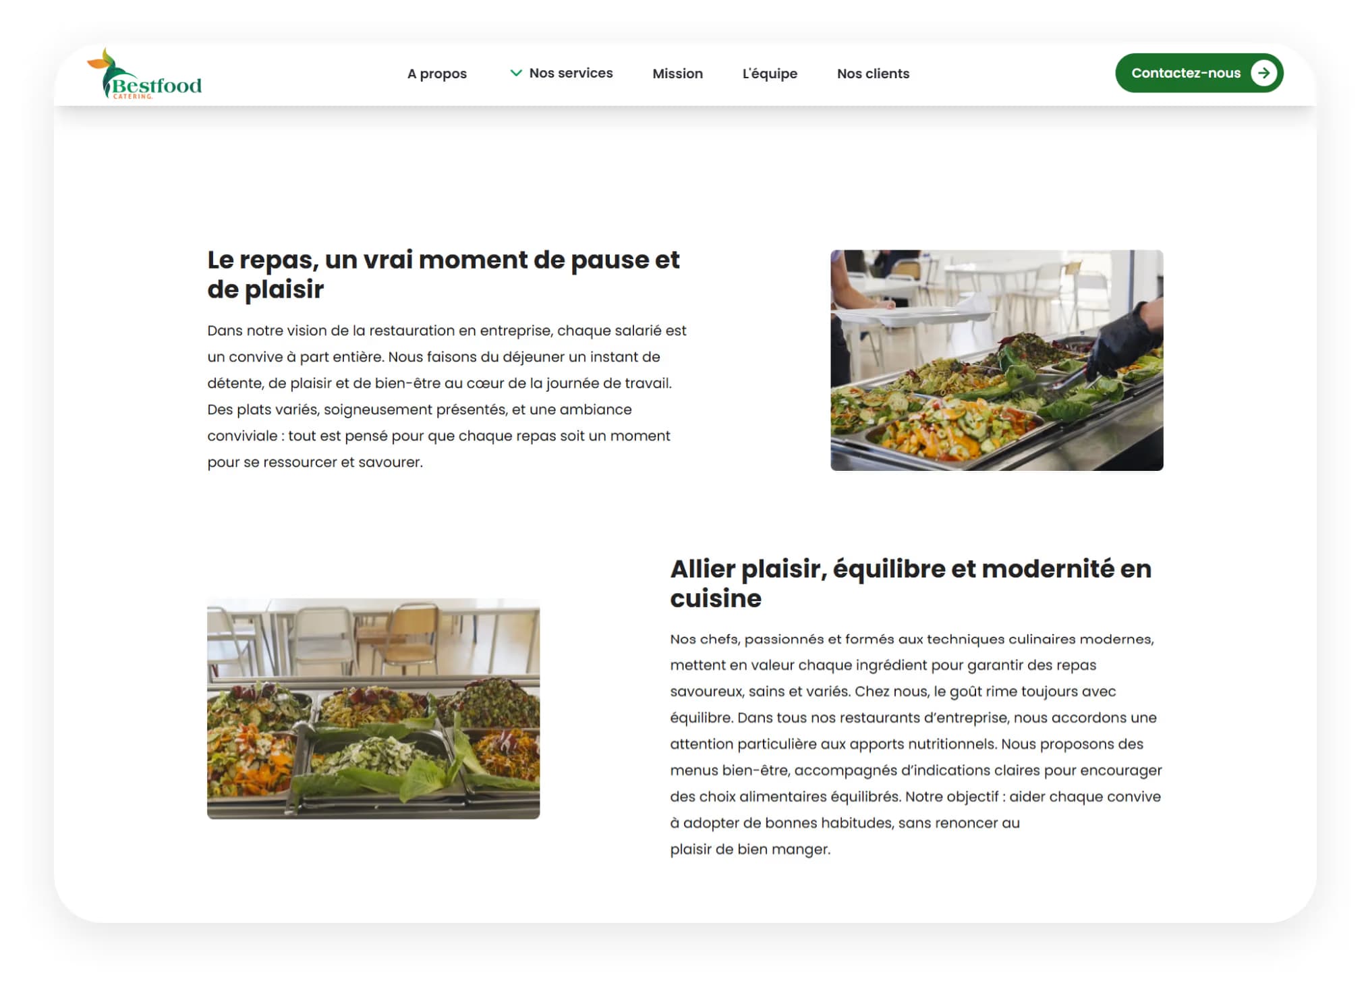
Task: Select L'équipe in the navigation
Action: tap(770, 74)
